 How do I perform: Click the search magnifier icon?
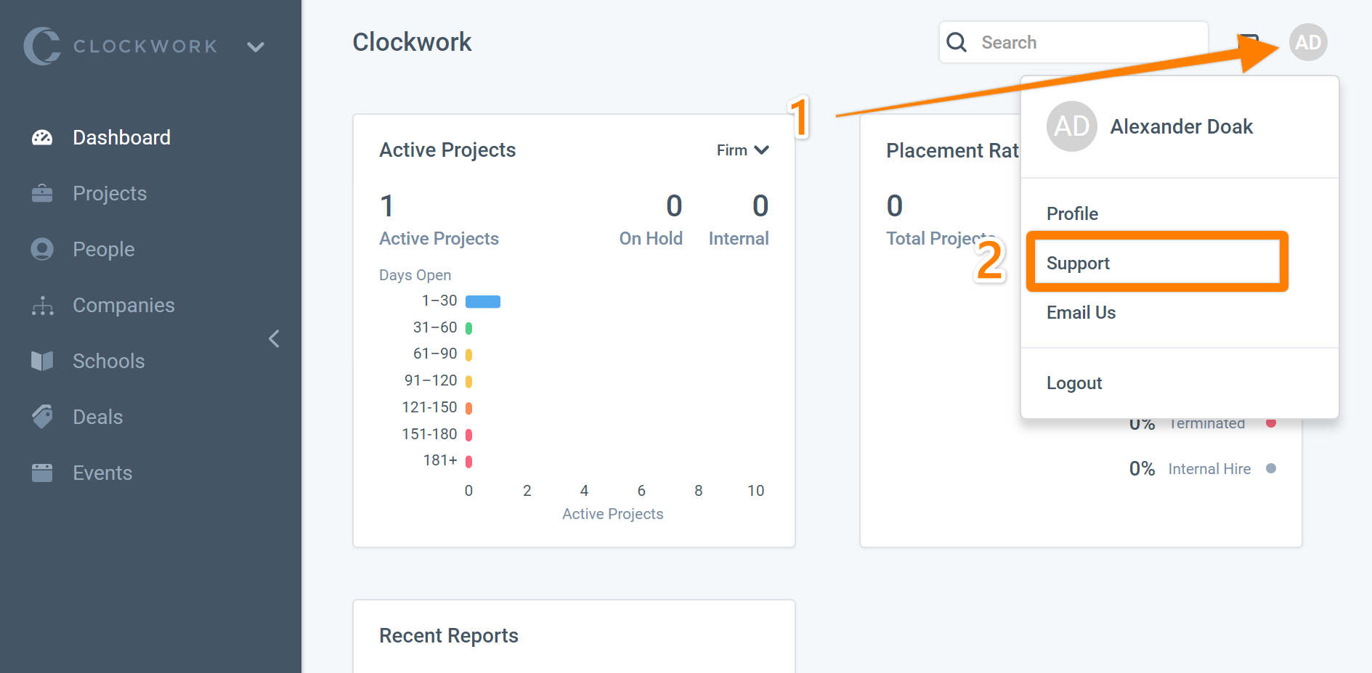tap(957, 42)
